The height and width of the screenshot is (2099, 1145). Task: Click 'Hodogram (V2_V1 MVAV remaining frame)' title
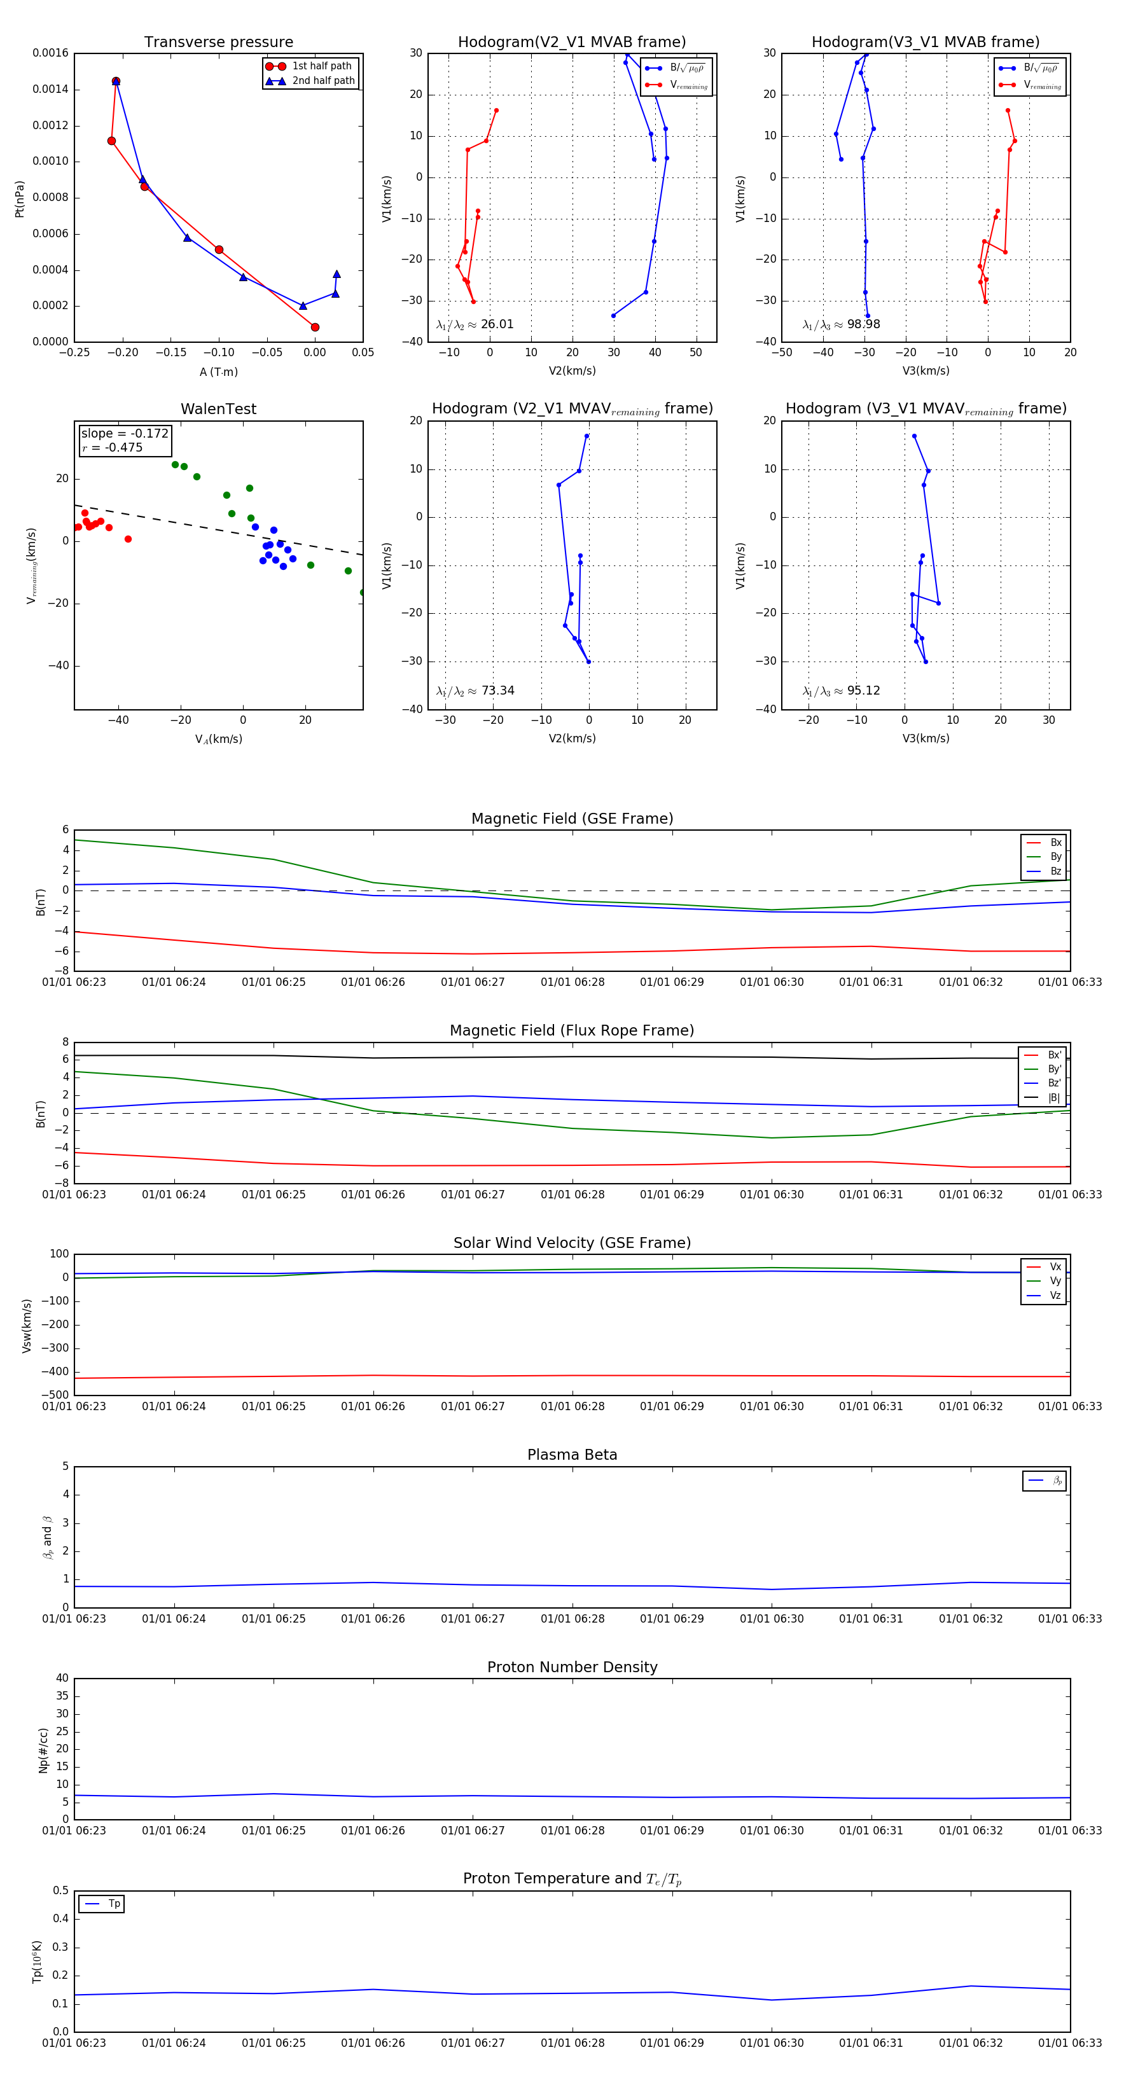(572, 409)
